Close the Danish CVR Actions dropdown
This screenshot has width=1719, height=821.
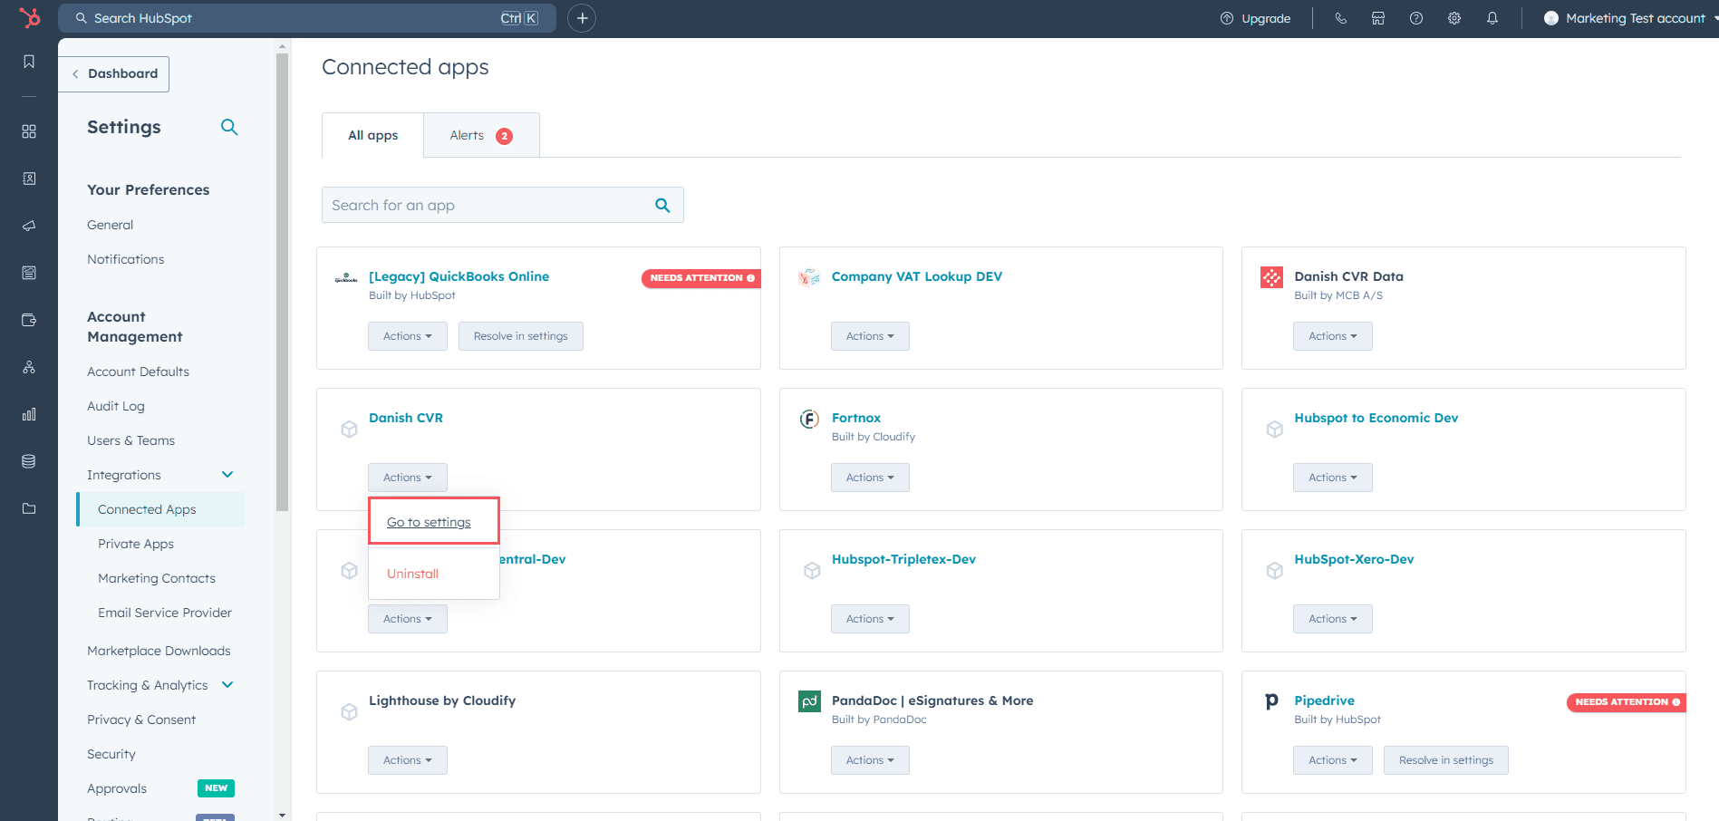[407, 478]
